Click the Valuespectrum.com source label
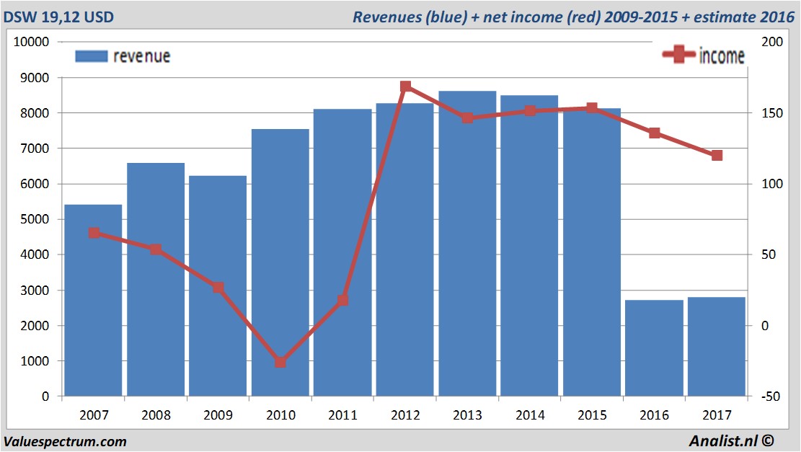The height and width of the screenshot is (452, 801). pyautogui.click(x=65, y=441)
